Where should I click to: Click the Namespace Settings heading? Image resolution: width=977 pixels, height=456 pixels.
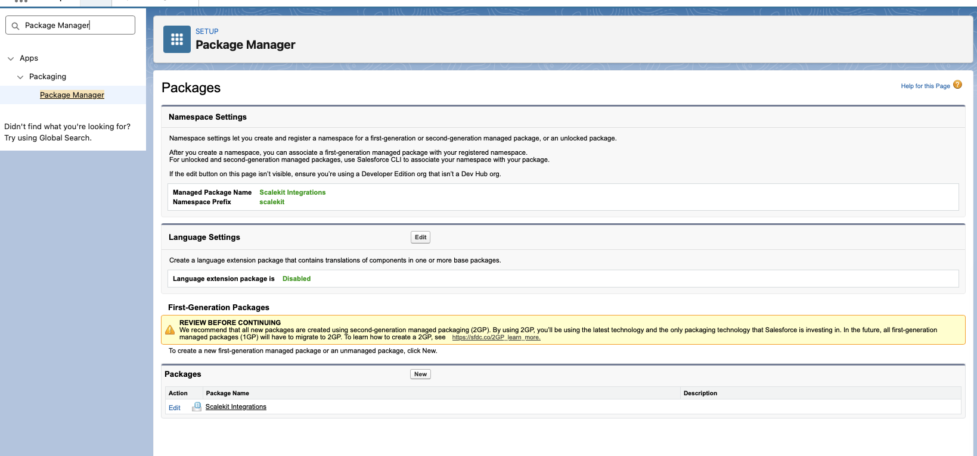click(x=207, y=117)
